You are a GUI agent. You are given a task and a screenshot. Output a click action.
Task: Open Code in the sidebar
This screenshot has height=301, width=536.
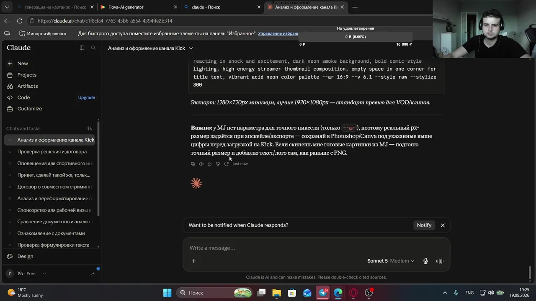click(x=23, y=97)
